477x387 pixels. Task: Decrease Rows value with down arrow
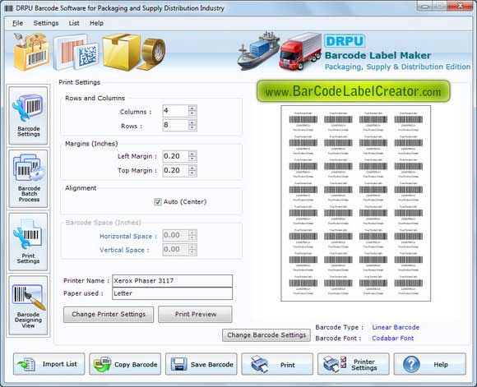(192, 127)
